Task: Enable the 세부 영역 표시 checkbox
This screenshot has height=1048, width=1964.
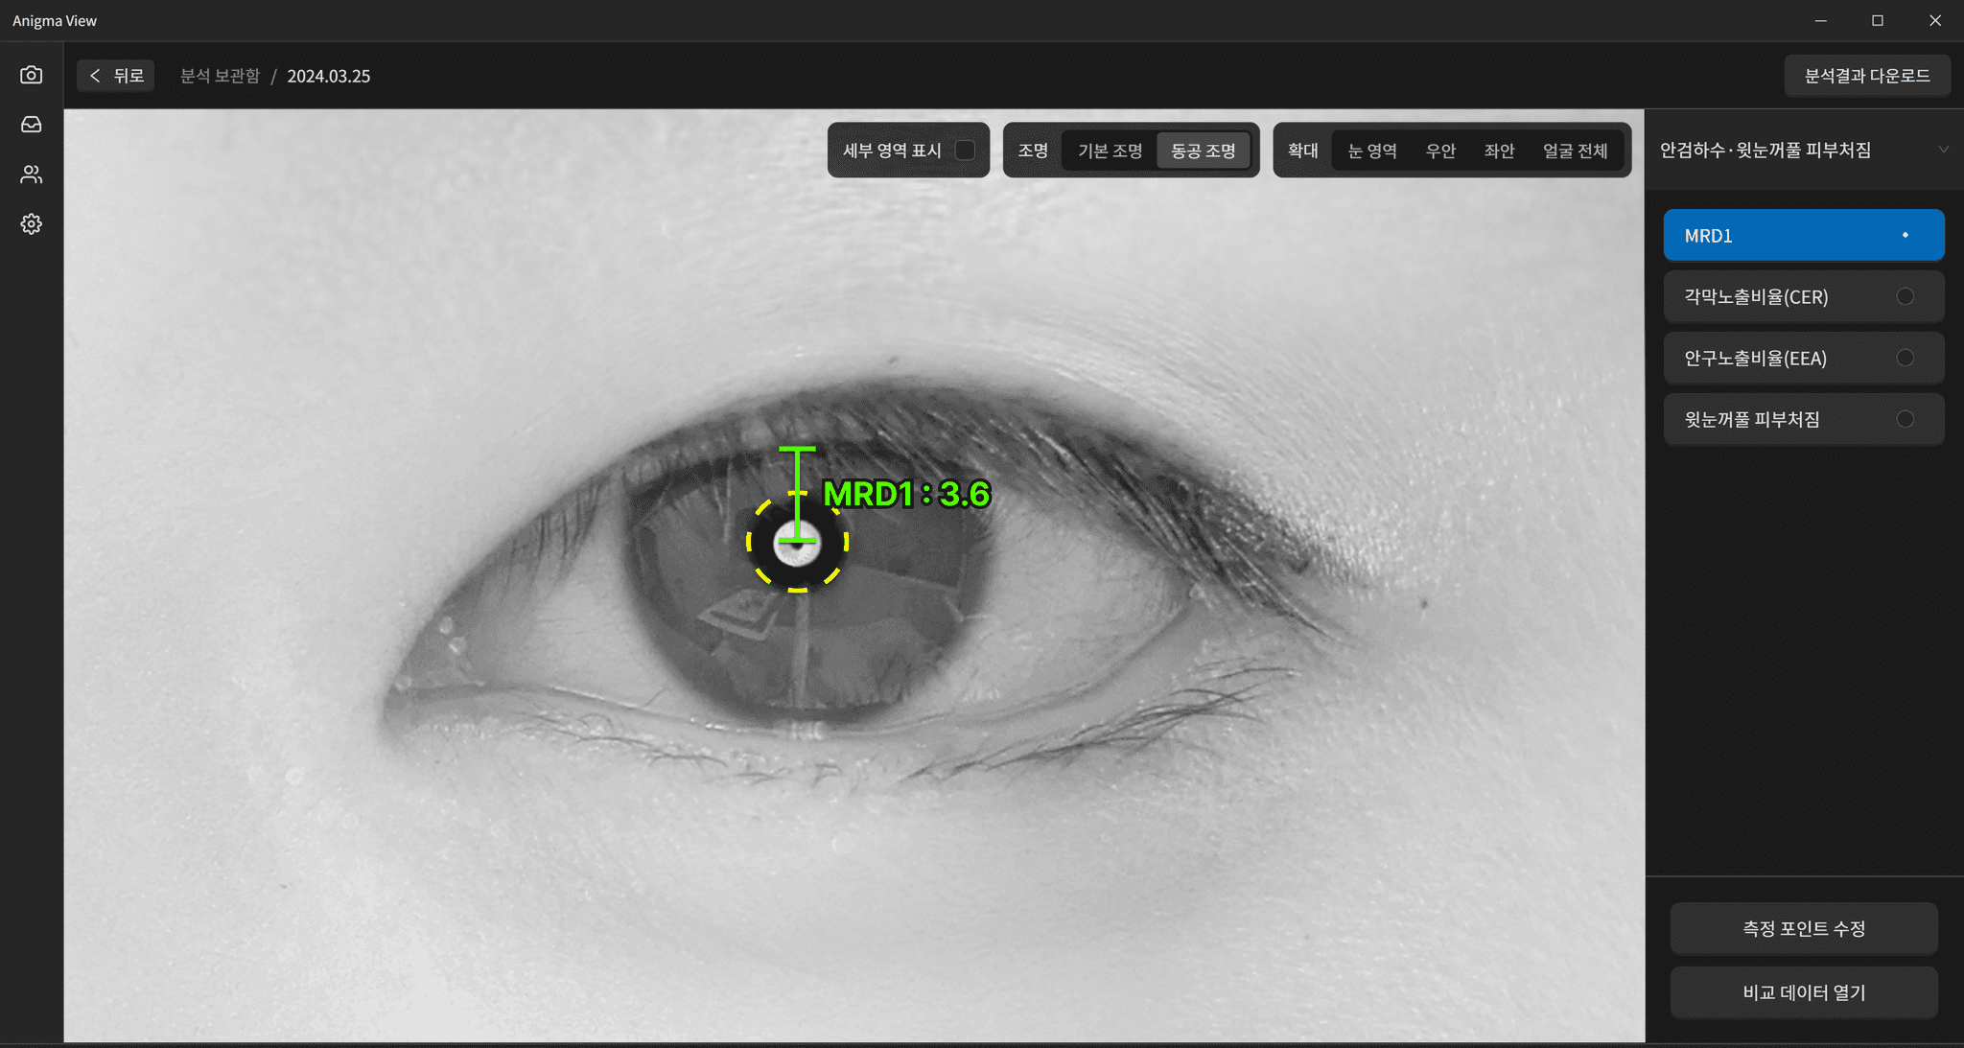Action: coord(966,151)
